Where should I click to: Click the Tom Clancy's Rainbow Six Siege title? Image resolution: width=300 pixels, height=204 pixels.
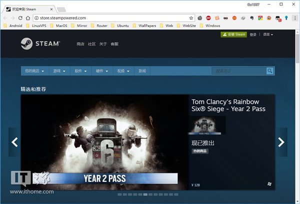pos(228,105)
